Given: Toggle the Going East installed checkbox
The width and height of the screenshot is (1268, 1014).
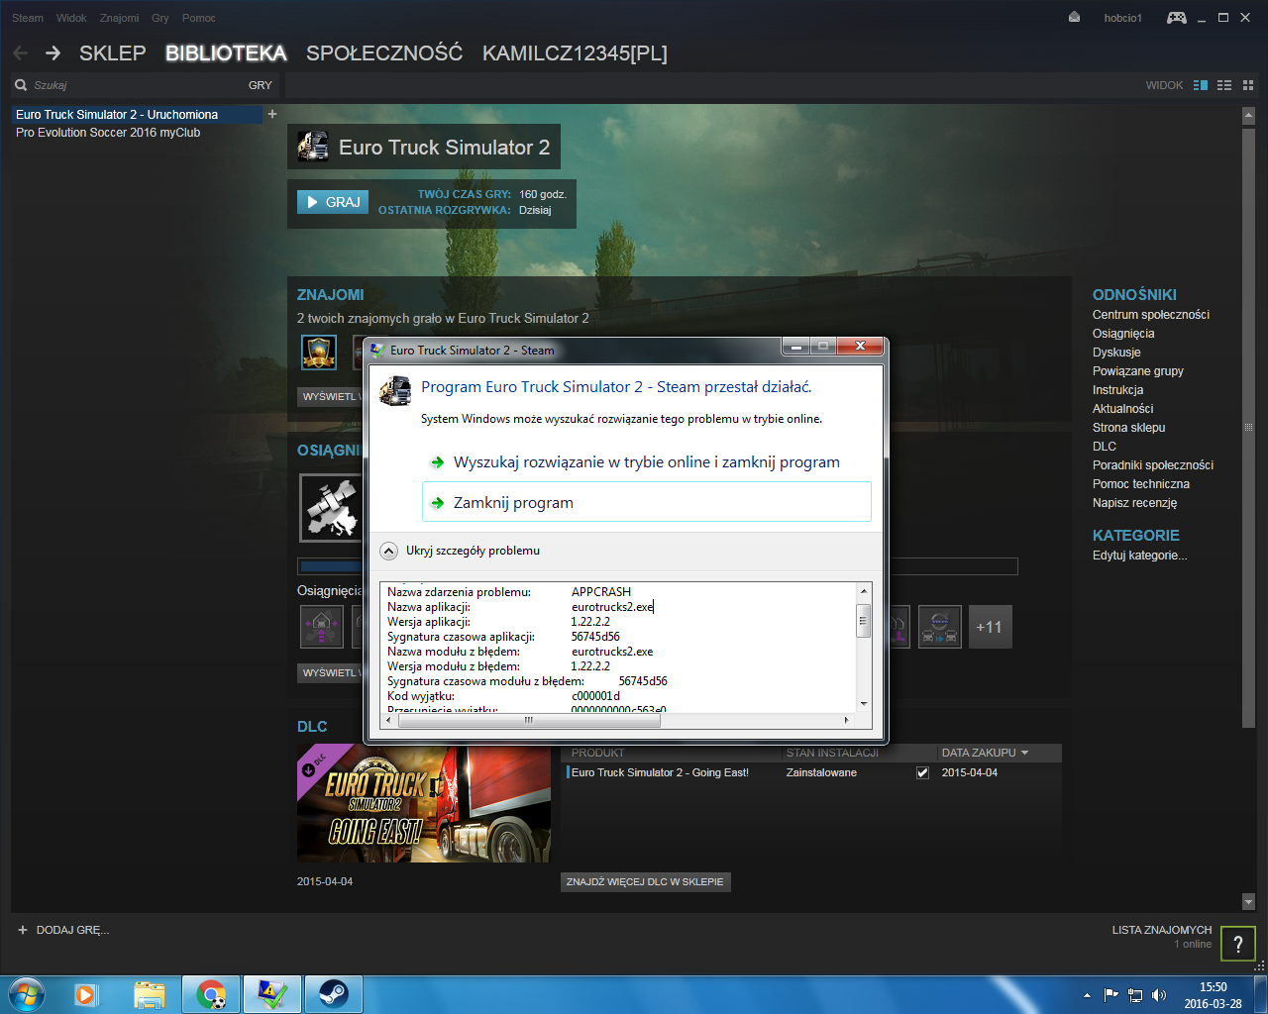Looking at the screenshot, I should (922, 772).
